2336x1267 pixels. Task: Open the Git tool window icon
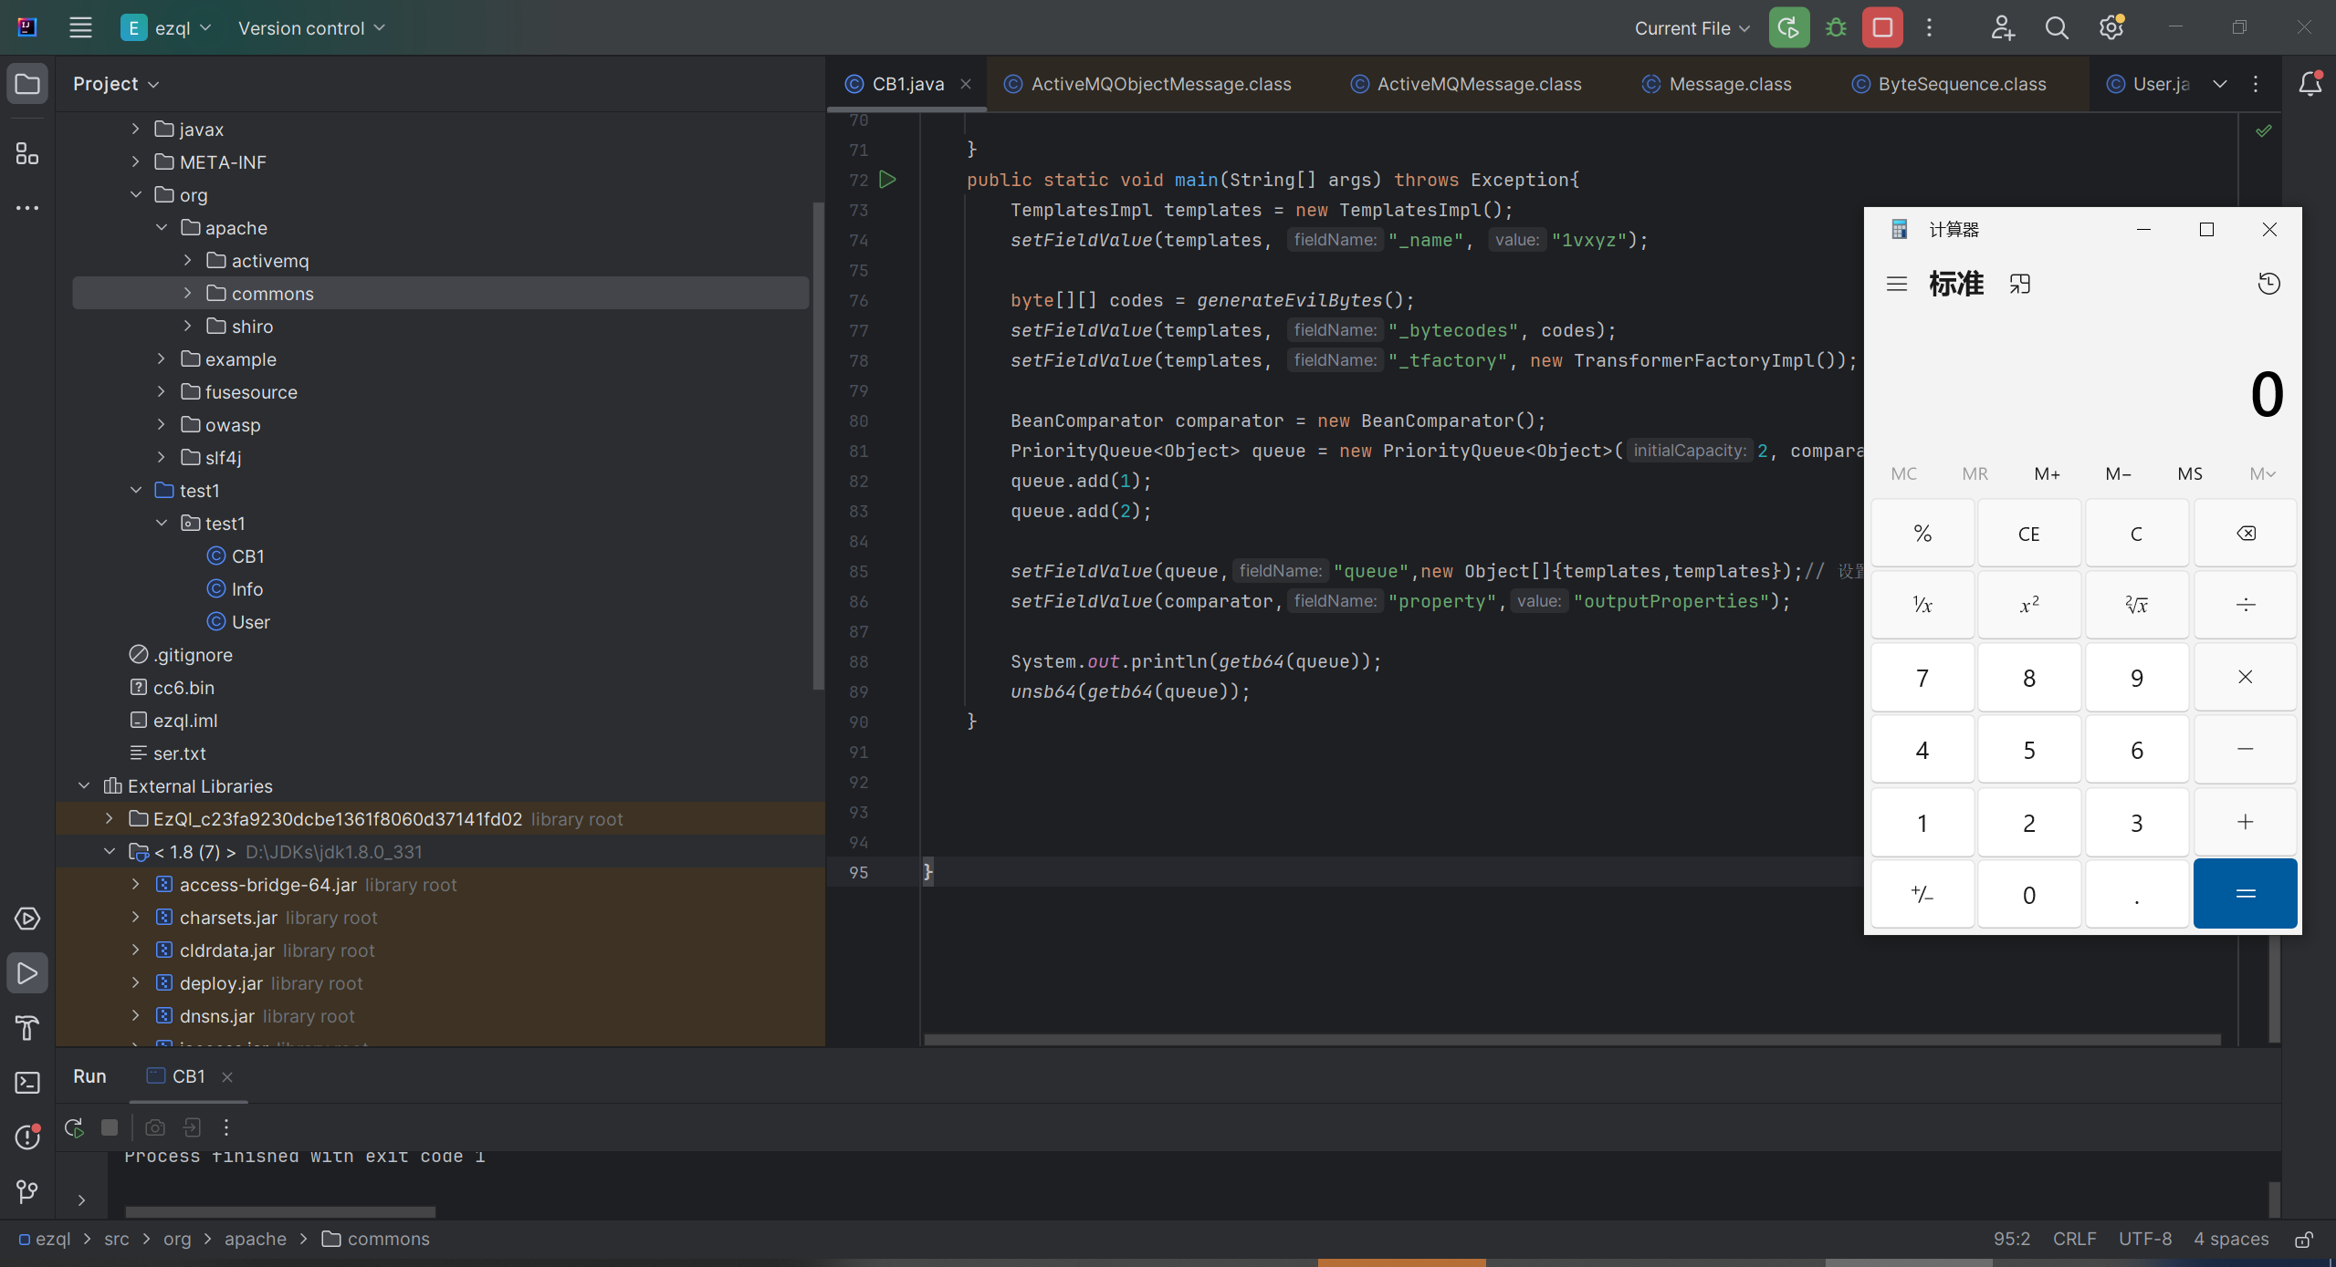[x=27, y=1192]
